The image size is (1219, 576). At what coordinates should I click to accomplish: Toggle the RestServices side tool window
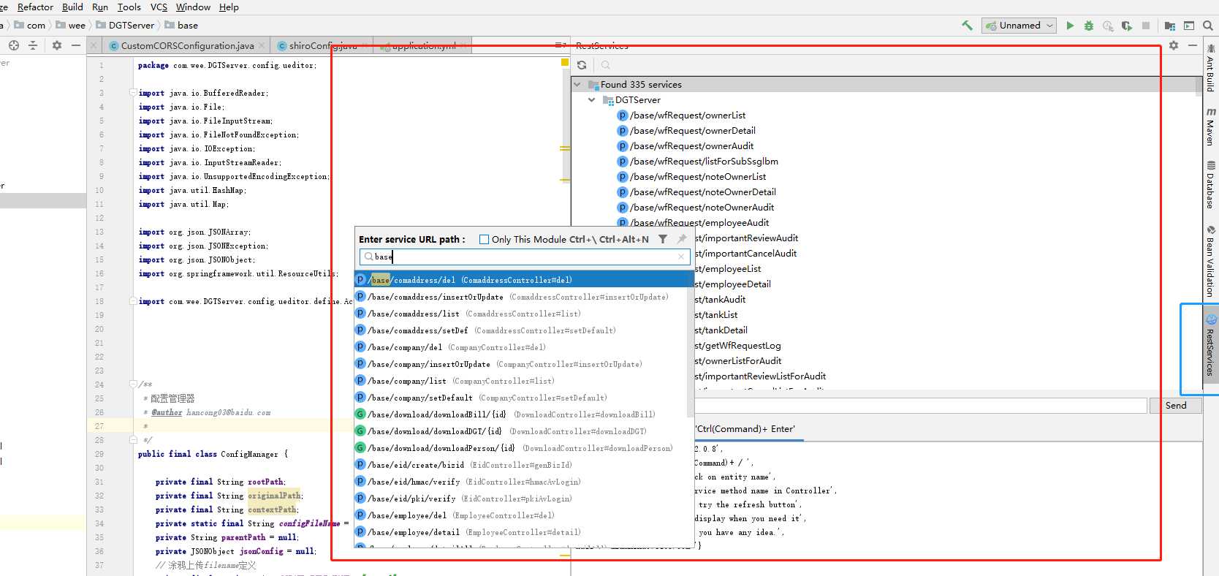tap(1211, 346)
